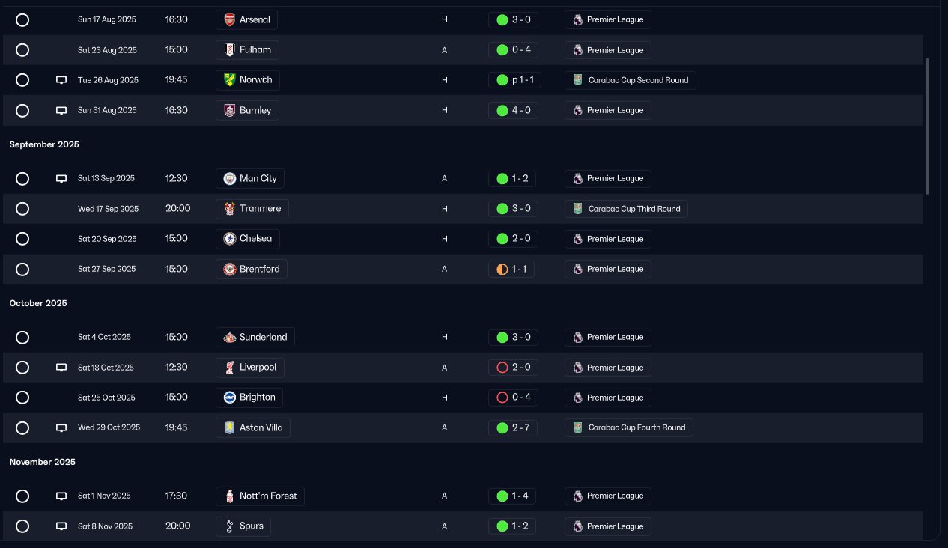Open the drawn 1 - 1 Brentford result
Screen dimensions: 948x548
pyautogui.click(x=513, y=269)
